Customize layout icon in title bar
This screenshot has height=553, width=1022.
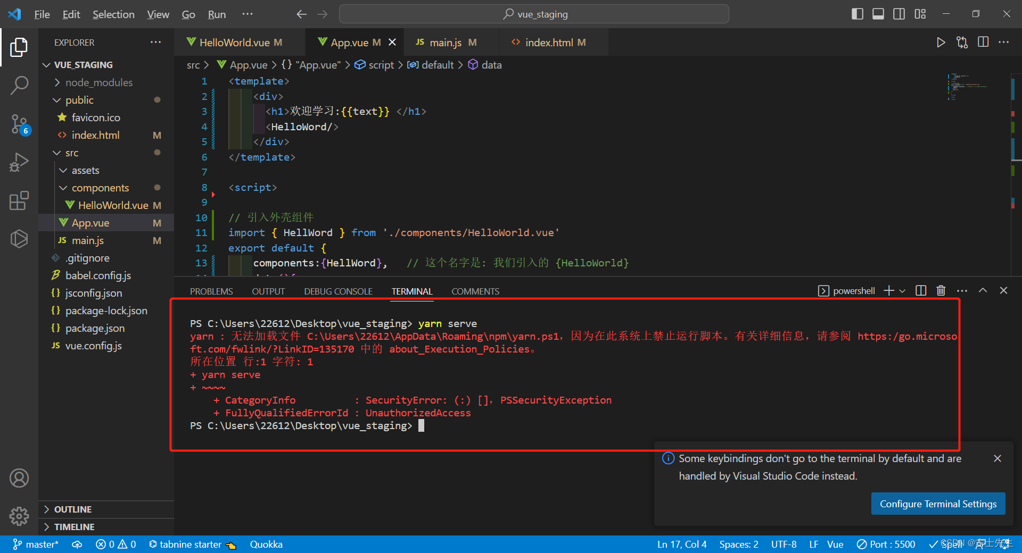[x=920, y=14]
